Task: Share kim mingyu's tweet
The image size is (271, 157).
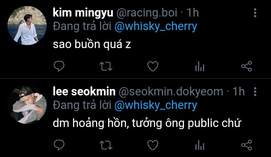Action: [247, 66]
